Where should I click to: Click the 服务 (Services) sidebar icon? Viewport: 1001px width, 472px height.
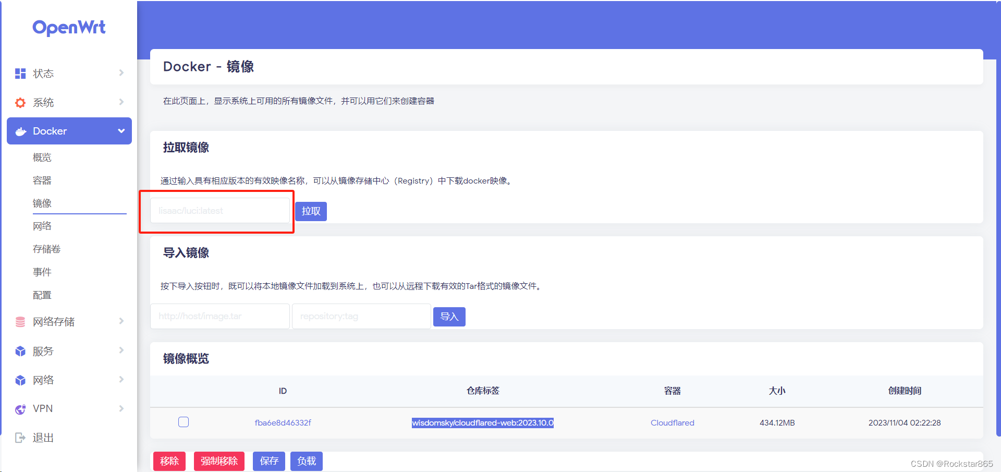point(20,350)
